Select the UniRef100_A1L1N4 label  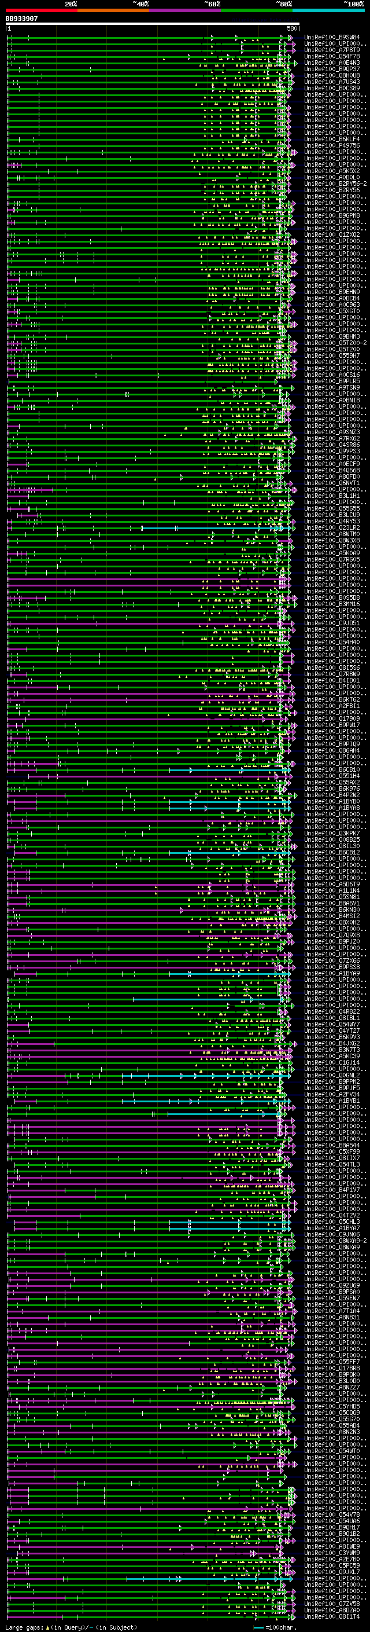(x=332, y=891)
